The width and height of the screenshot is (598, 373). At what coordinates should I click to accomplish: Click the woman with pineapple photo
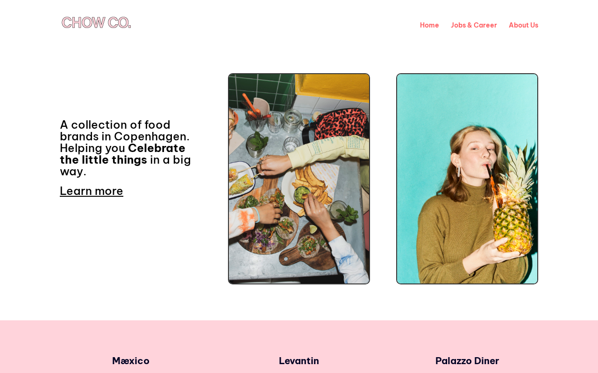[467, 179]
